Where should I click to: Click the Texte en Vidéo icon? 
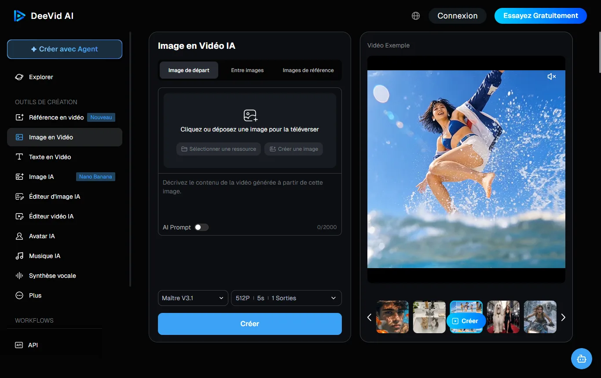19,157
